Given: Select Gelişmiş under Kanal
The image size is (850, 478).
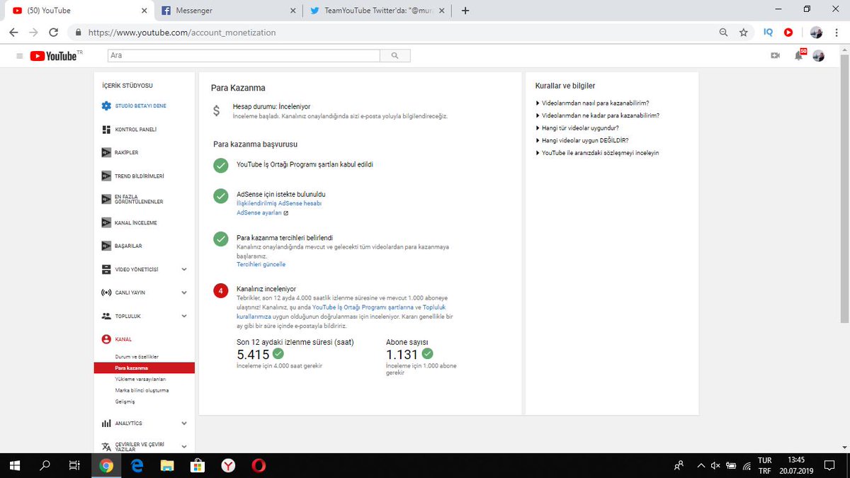Looking at the screenshot, I should tap(125, 402).
